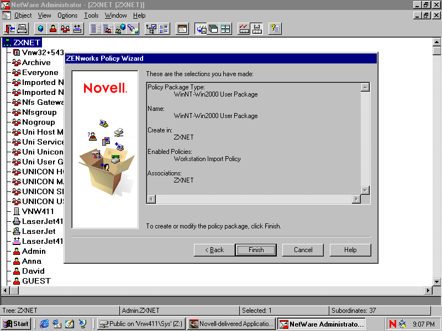Image resolution: width=442 pixels, height=331 pixels.
Task: Click the Tile windows toolbar icon
Action: (225, 29)
